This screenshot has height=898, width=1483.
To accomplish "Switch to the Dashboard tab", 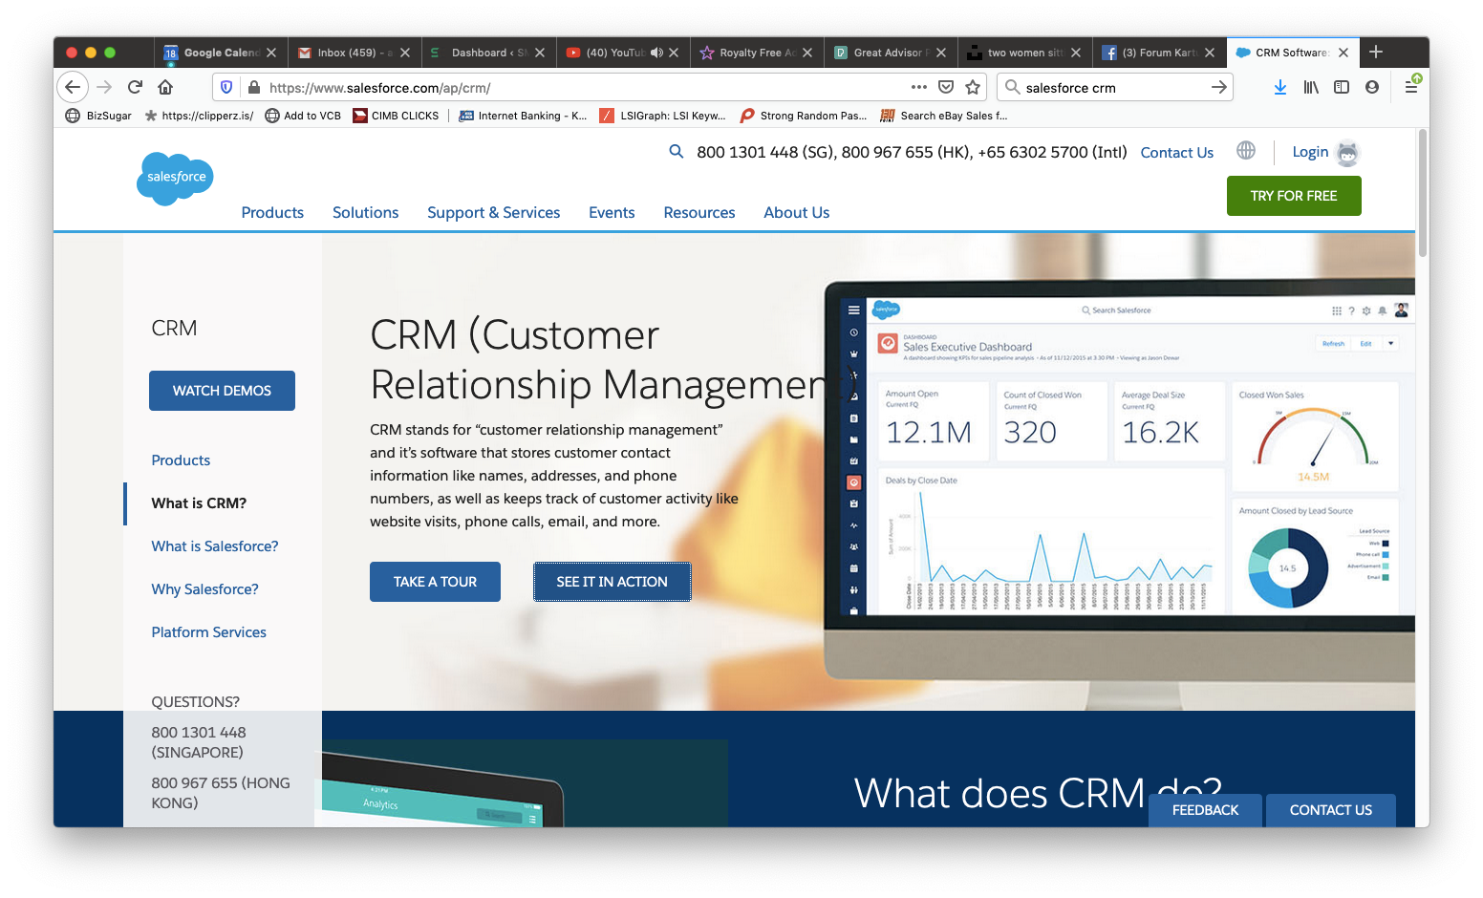I will 487,53.
